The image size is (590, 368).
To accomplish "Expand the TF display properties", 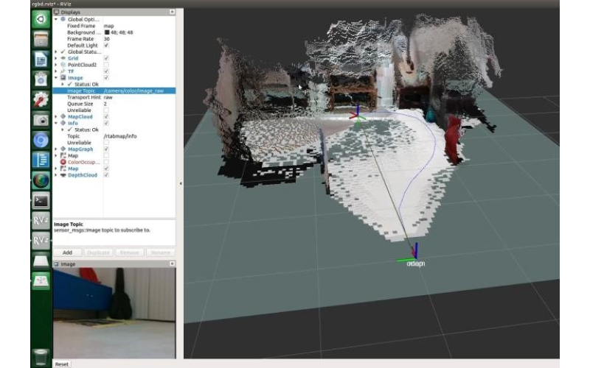I will tap(56, 71).
